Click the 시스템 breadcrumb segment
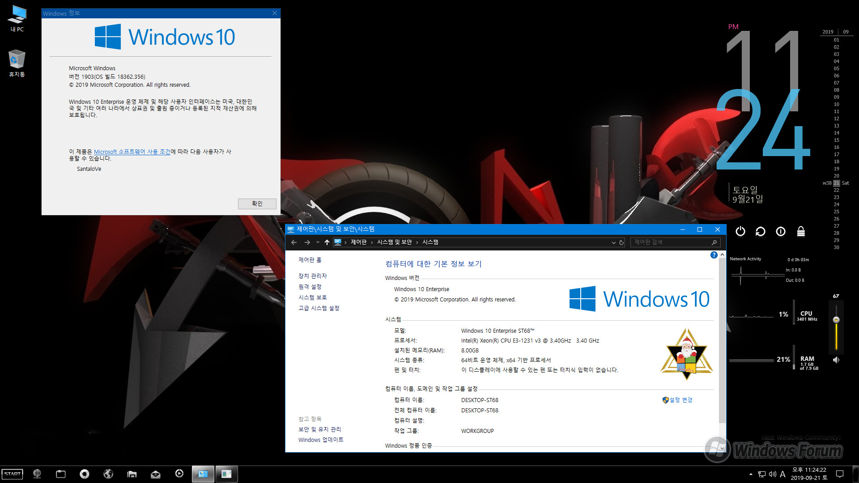Screen dimensions: 859x483 coord(430,242)
